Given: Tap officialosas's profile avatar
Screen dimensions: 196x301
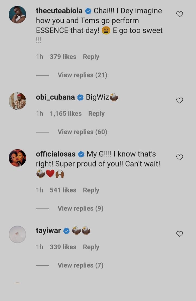Looking at the screenshot, I should [17, 158].
